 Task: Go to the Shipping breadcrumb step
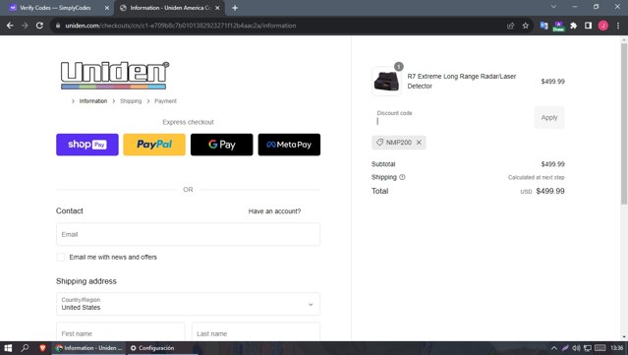[x=131, y=101]
